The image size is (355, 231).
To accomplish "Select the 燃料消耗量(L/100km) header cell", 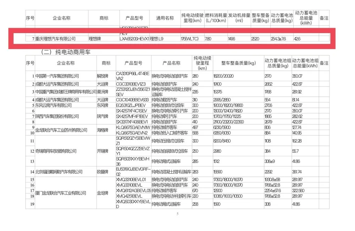I will (x=216, y=18).
